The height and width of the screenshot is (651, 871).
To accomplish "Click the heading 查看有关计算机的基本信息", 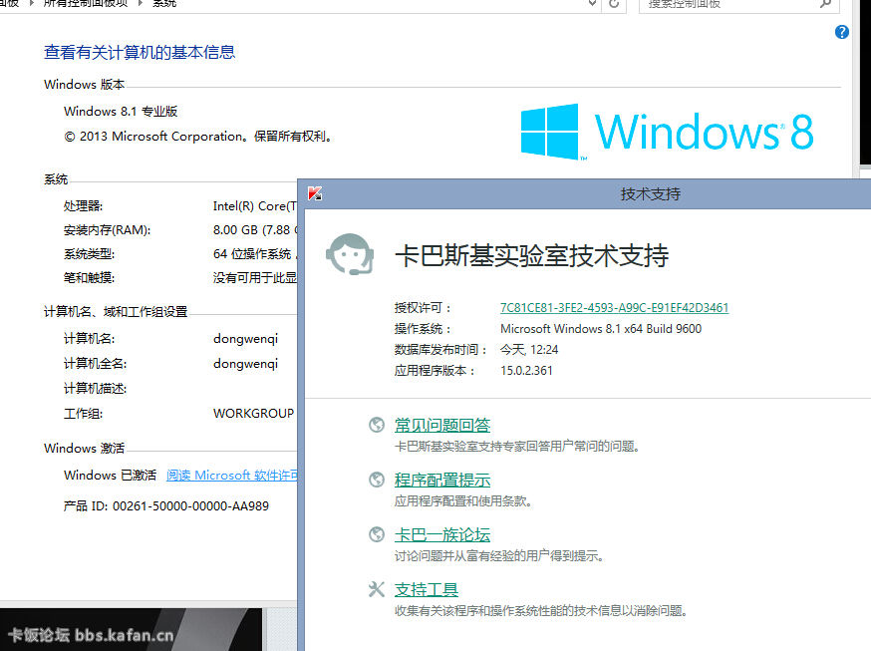I will (140, 52).
